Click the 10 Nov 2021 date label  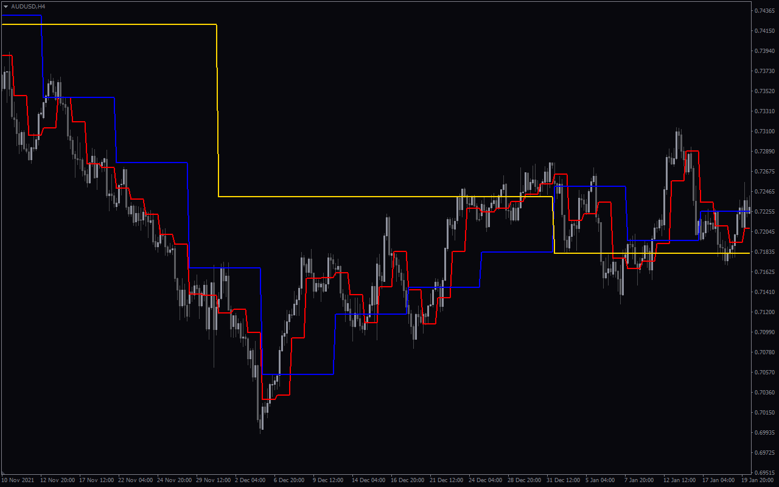tap(18, 480)
